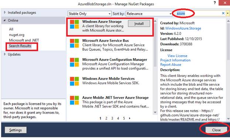The image size is (230, 138).
Task: Click the Windows Azure Mobile Services package icon
Action: [74, 81]
